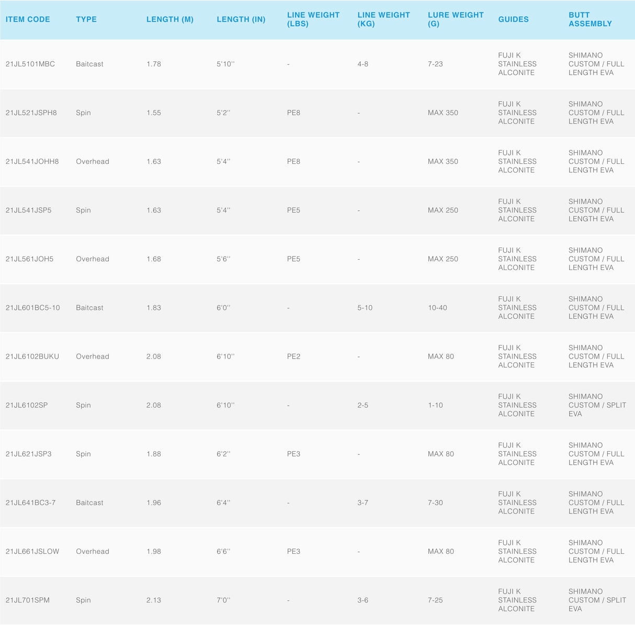Select item code 21JL521JSPH8

(x=31, y=113)
